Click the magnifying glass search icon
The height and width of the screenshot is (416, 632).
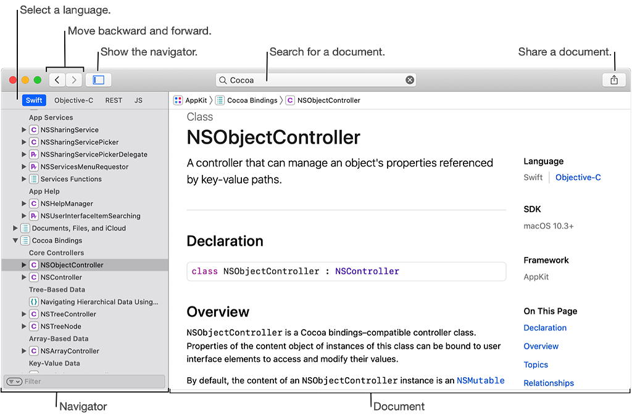222,80
